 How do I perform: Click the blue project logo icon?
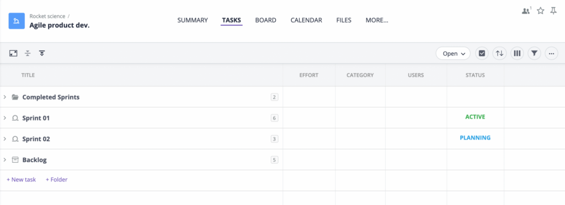pyautogui.click(x=17, y=21)
